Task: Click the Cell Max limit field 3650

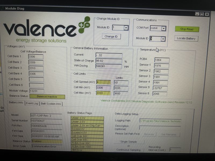Action: point(121,93)
